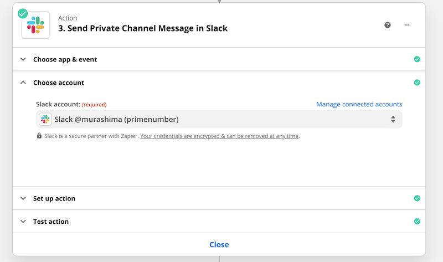Click the small Slack icon in account field

click(x=45, y=119)
